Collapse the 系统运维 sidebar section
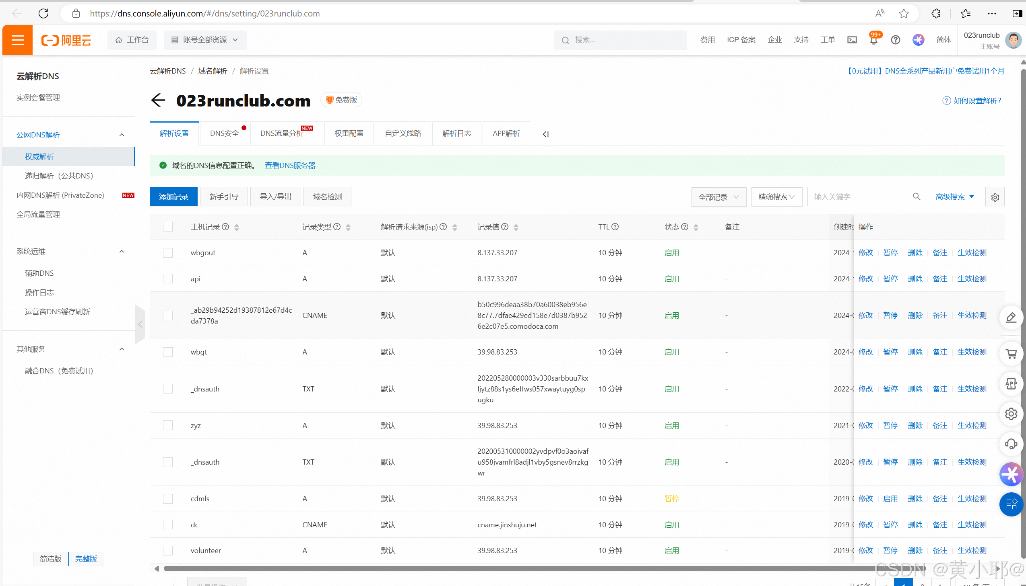 [122, 252]
